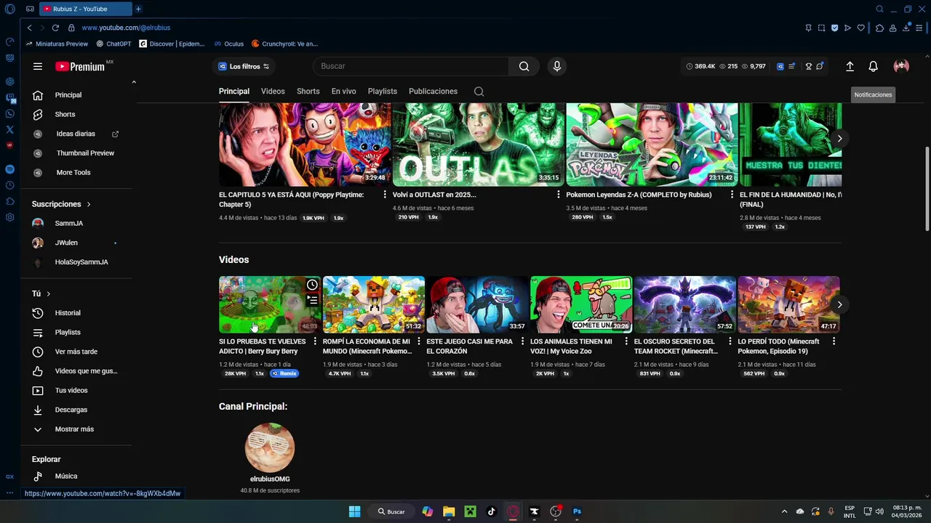Open options for LOS ANIMALES TIENEN MI VOZ
Screen dimensions: 931x523
[626, 341]
